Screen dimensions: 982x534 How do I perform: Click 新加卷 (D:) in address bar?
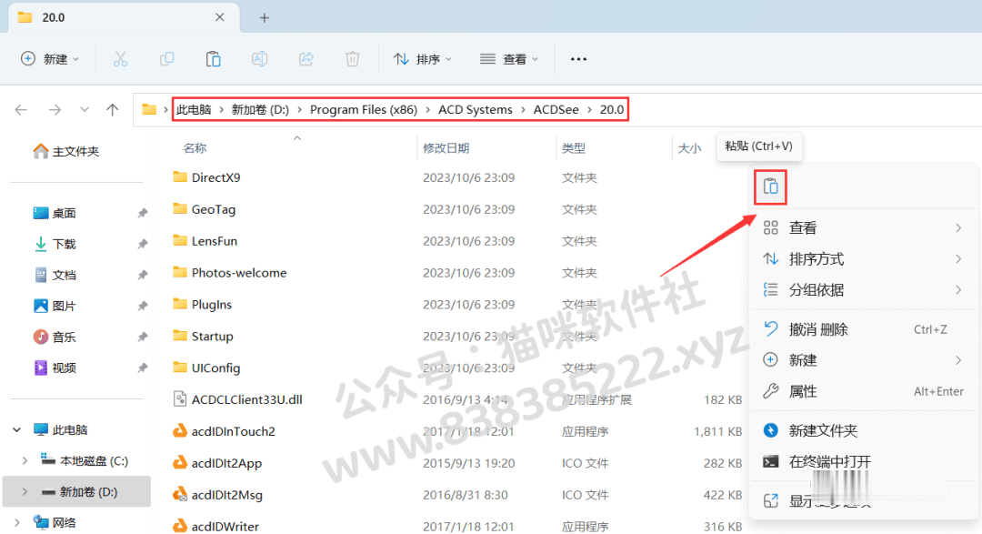(x=261, y=110)
